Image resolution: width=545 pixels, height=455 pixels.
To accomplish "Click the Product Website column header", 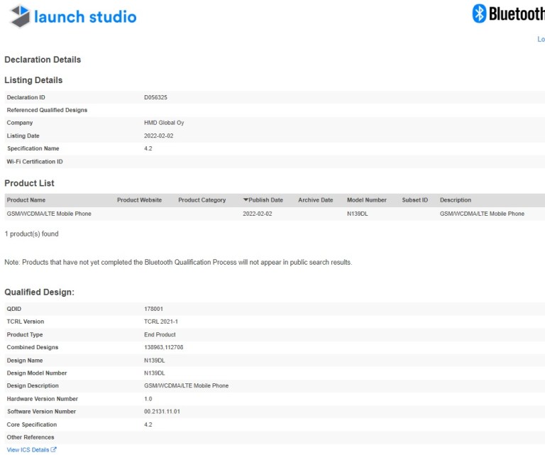I will point(139,200).
